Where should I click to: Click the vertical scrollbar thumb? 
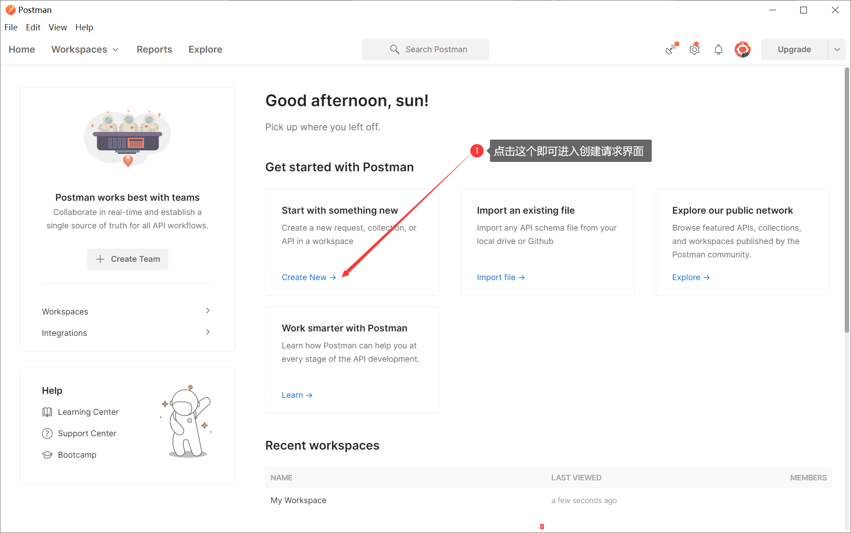click(847, 200)
